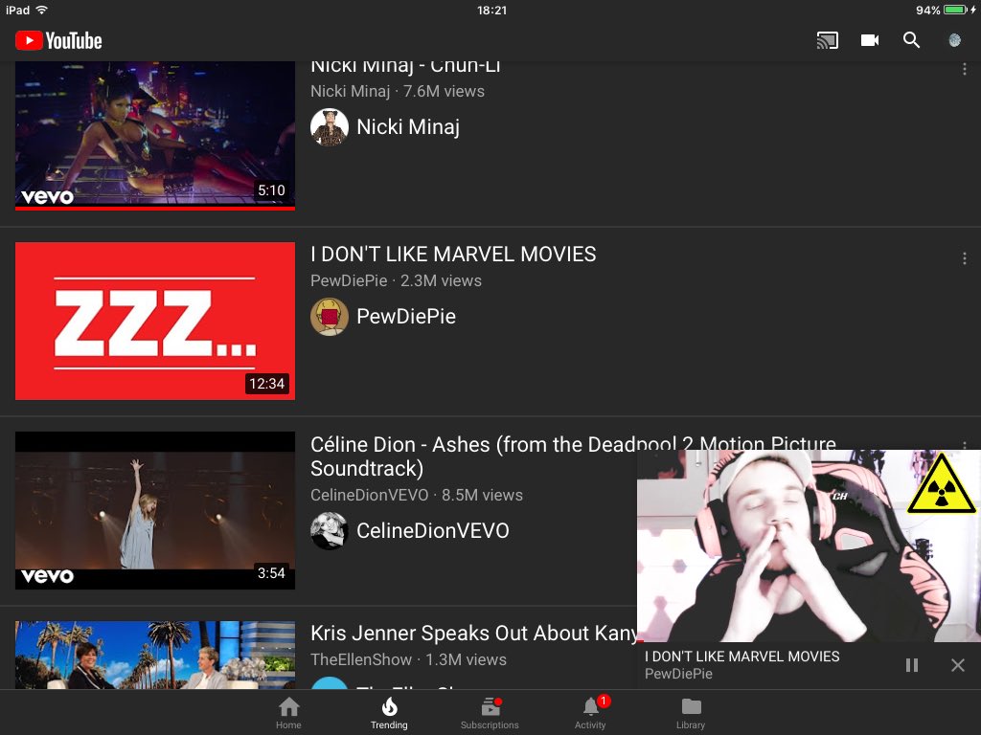Tap the 12:34 duration badge
This screenshot has width=981, height=735.
[x=267, y=383]
